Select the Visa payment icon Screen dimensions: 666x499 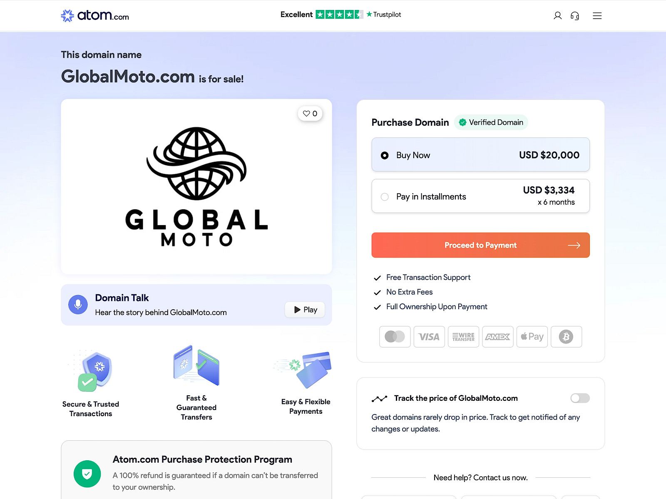[429, 337]
